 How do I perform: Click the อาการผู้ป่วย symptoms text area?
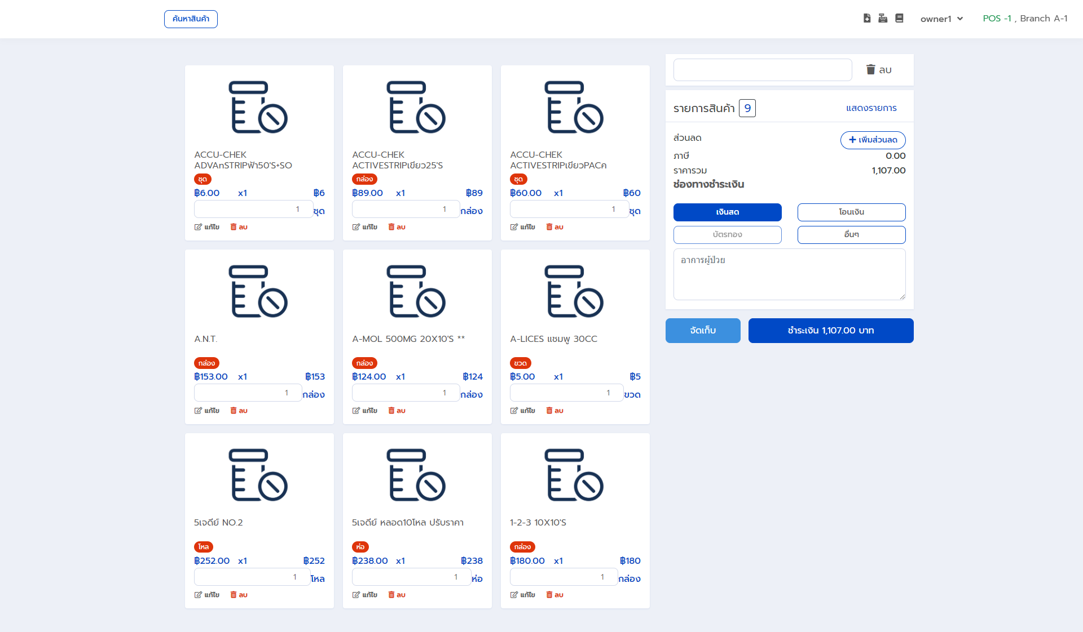pos(789,274)
